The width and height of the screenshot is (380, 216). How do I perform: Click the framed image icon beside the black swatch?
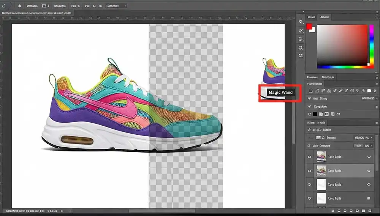(x=326, y=114)
